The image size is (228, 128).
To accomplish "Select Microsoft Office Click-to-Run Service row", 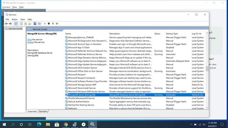I will coord(135,71).
